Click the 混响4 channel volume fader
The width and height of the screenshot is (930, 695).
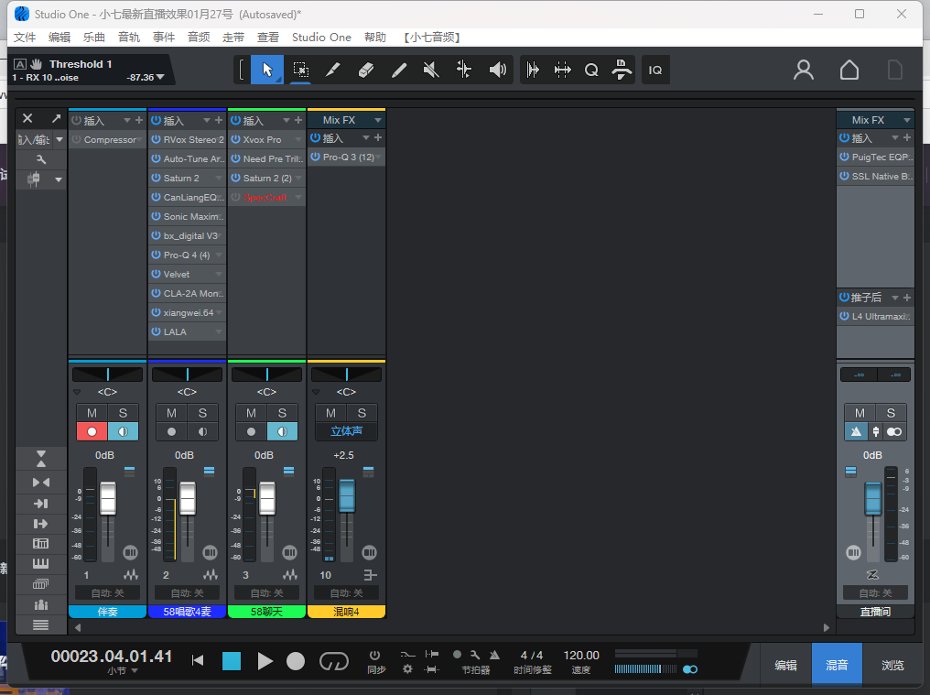347,495
